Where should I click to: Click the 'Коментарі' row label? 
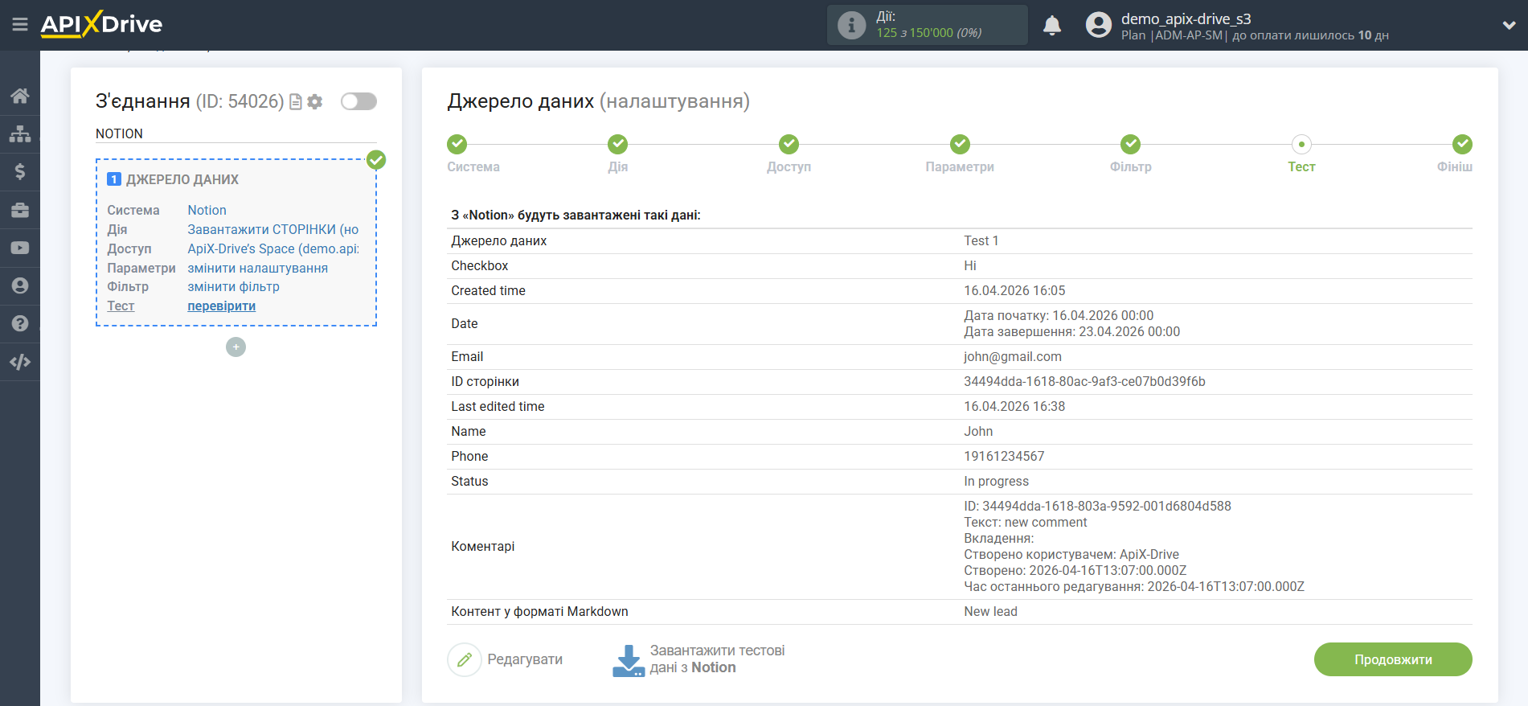tap(482, 547)
